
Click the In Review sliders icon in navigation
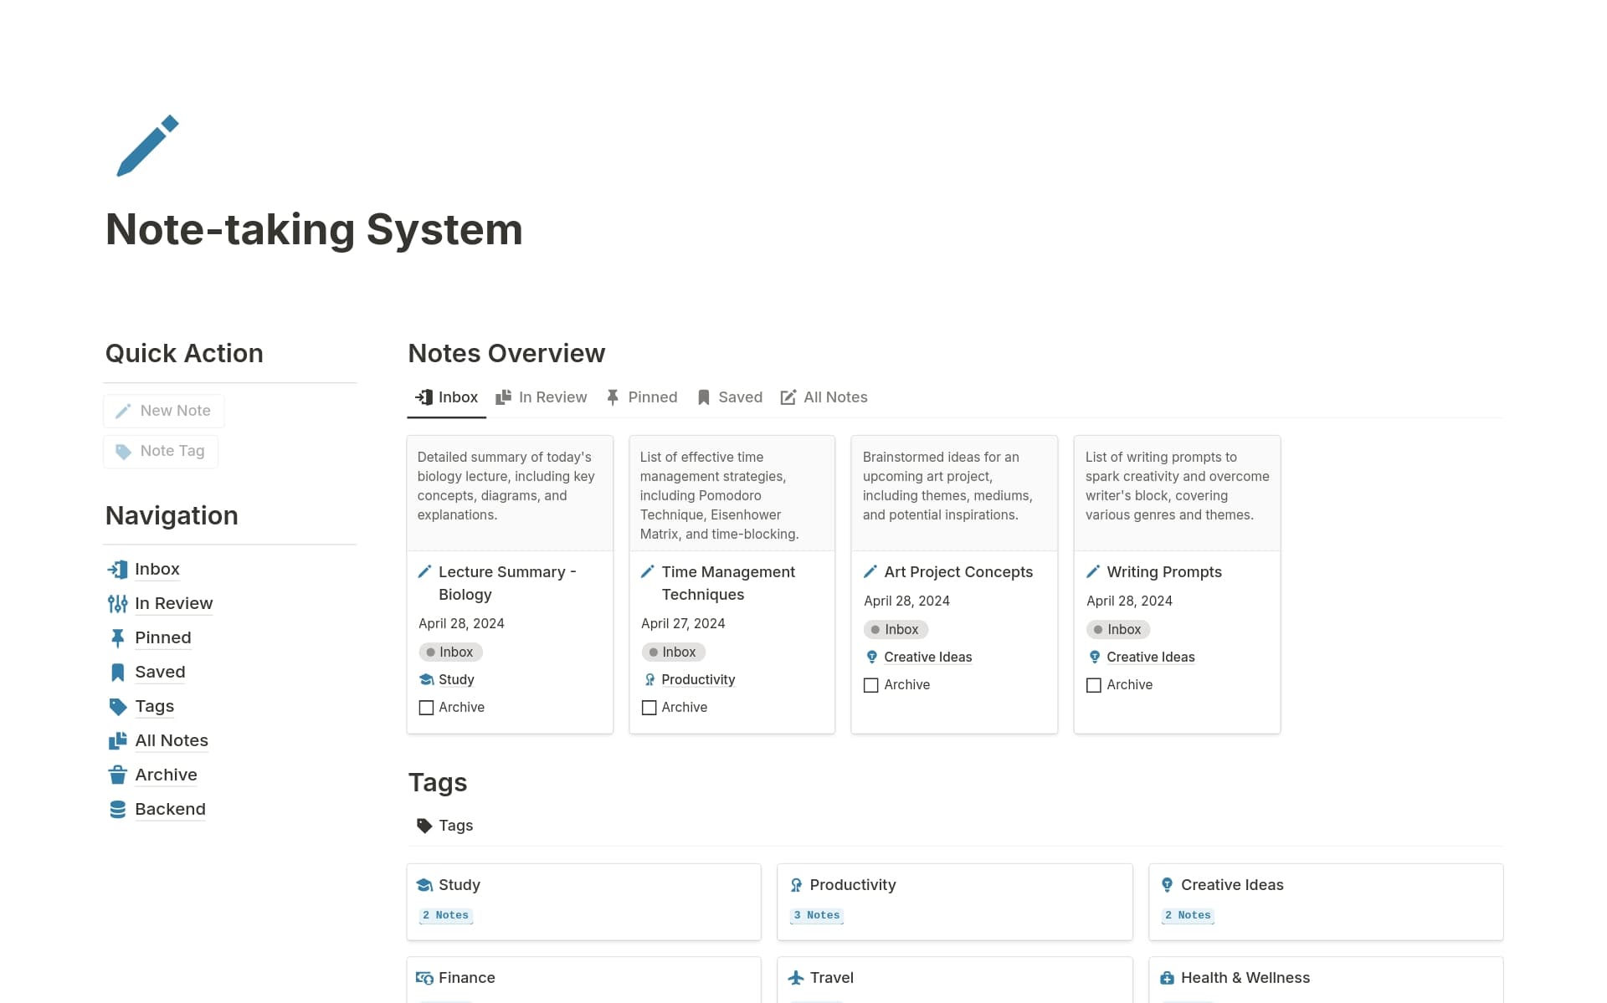pos(117,603)
